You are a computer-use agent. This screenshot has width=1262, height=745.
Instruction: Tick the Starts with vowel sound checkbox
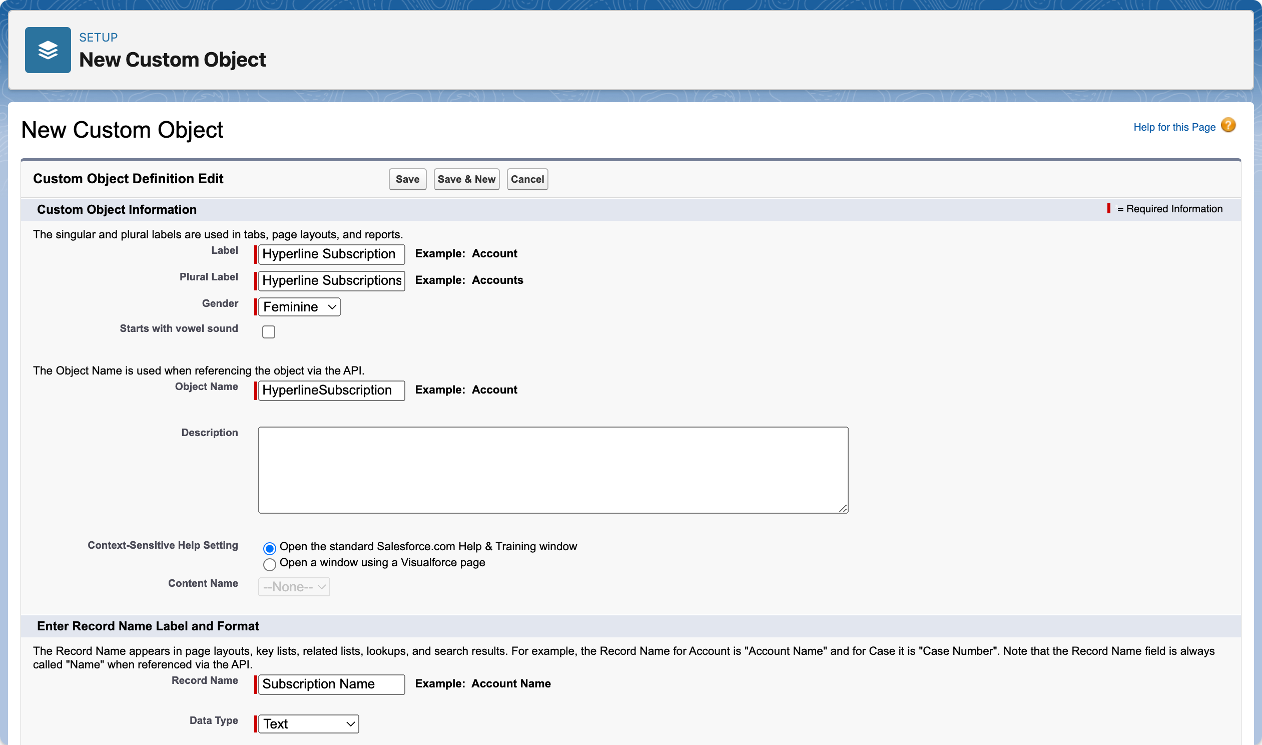tap(269, 332)
